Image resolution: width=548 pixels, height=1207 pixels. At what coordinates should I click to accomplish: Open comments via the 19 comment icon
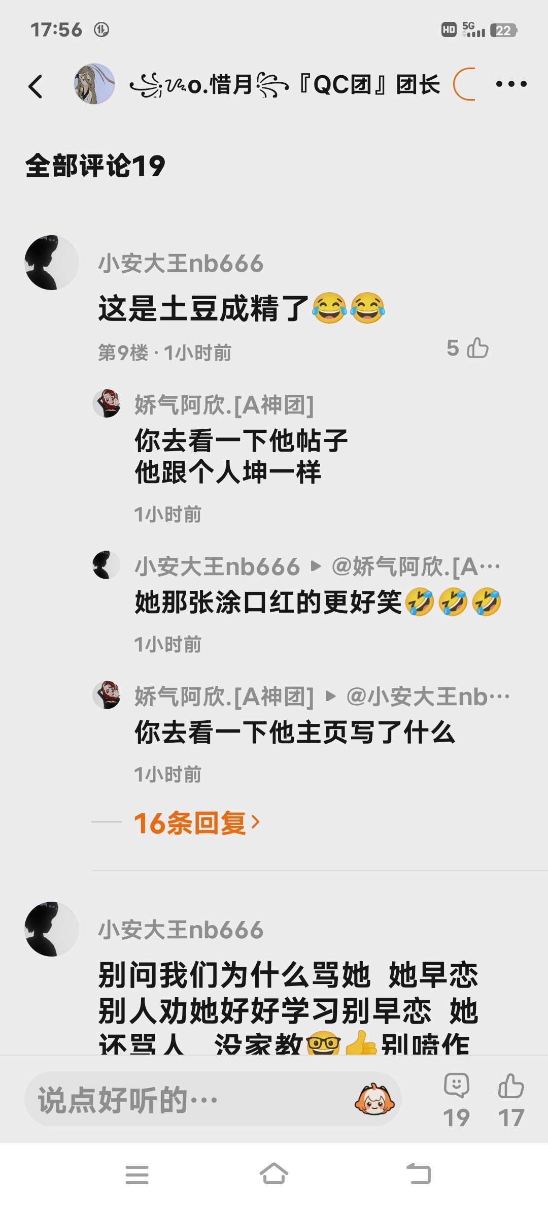coord(456,1099)
